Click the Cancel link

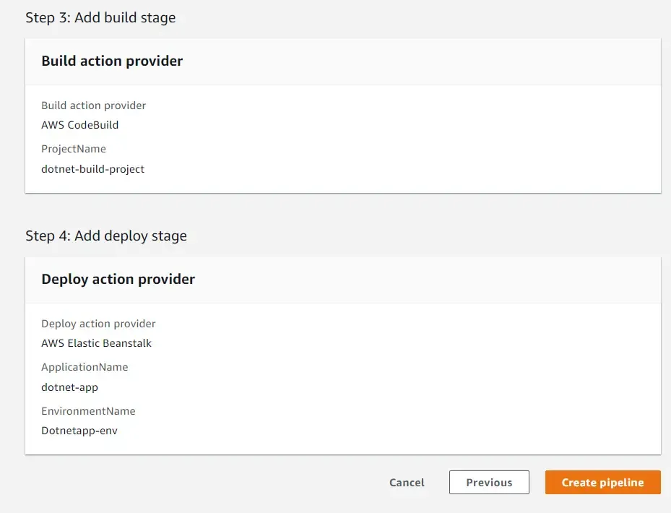406,482
